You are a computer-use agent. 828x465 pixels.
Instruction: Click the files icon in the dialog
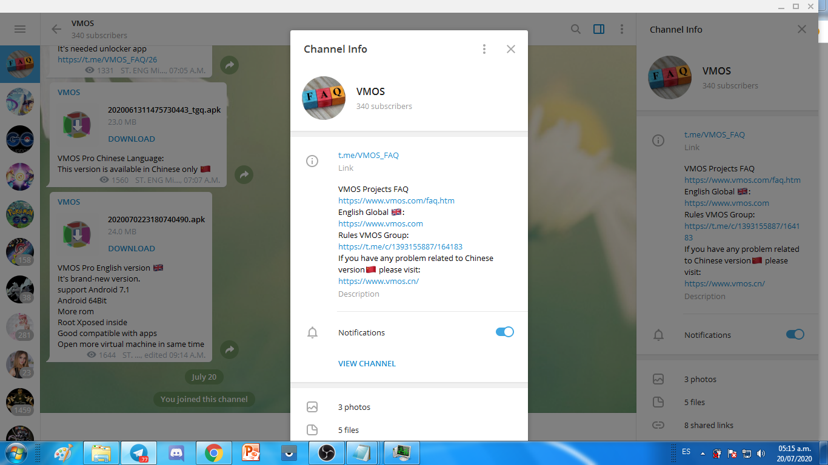point(312,430)
